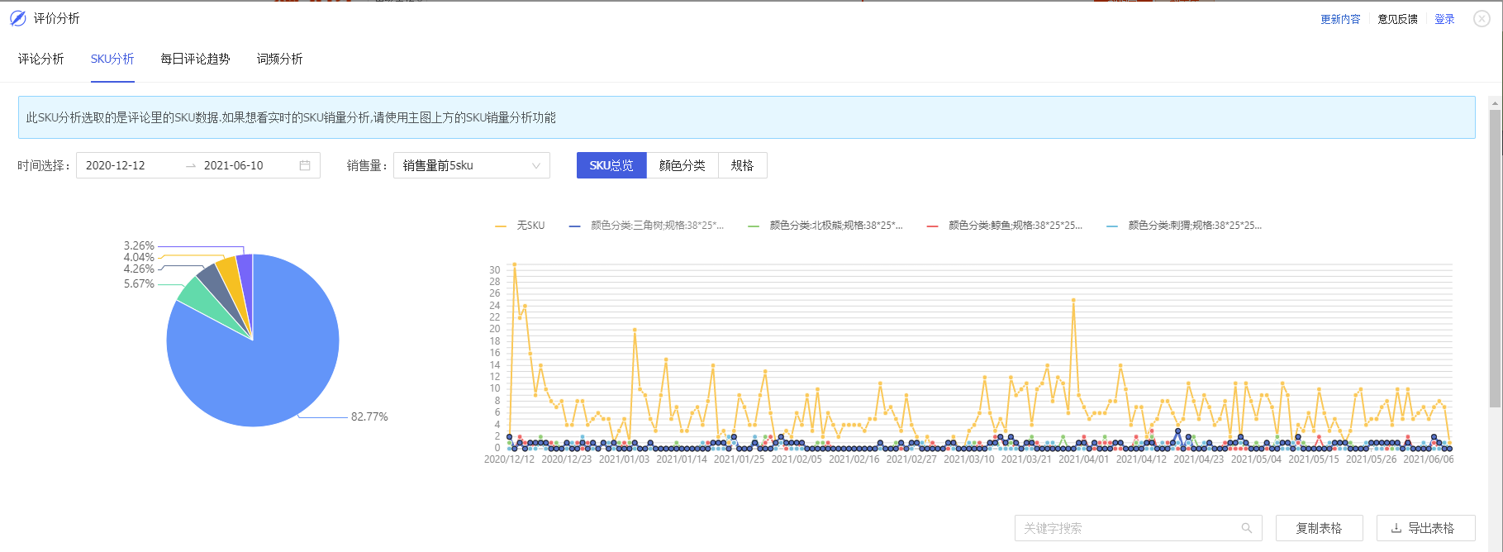This screenshot has width=1503, height=552.
Task: Open the end date 2021-06-10 picker
Action: point(234,165)
